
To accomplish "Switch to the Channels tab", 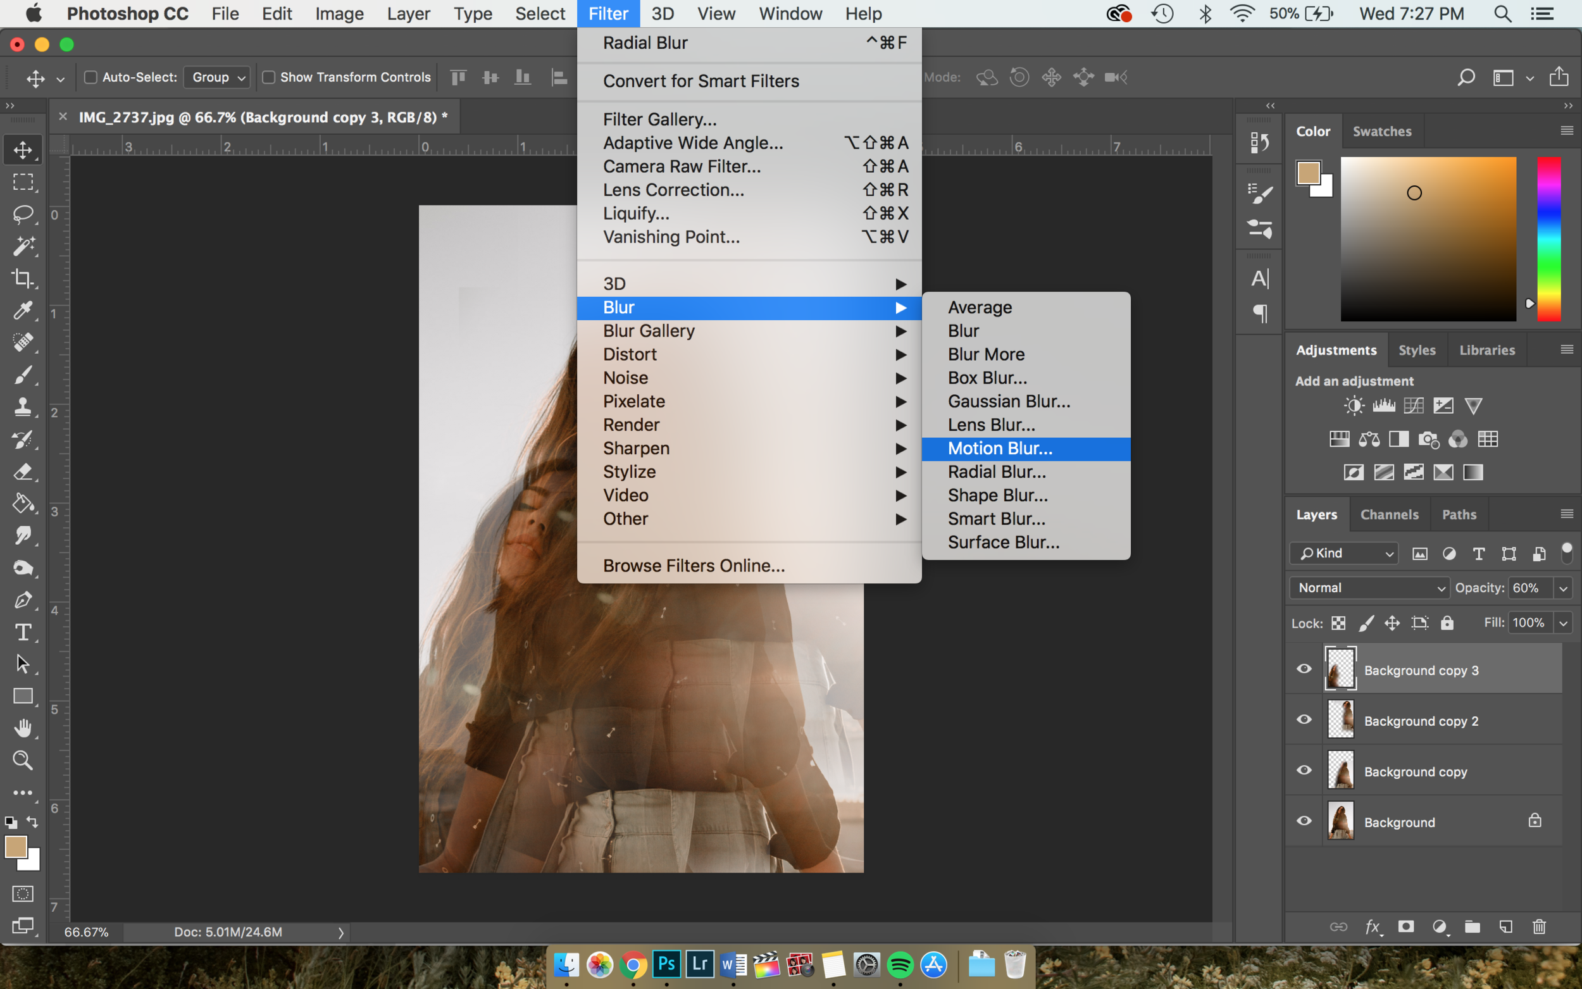I will pyautogui.click(x=1389, y=515).
